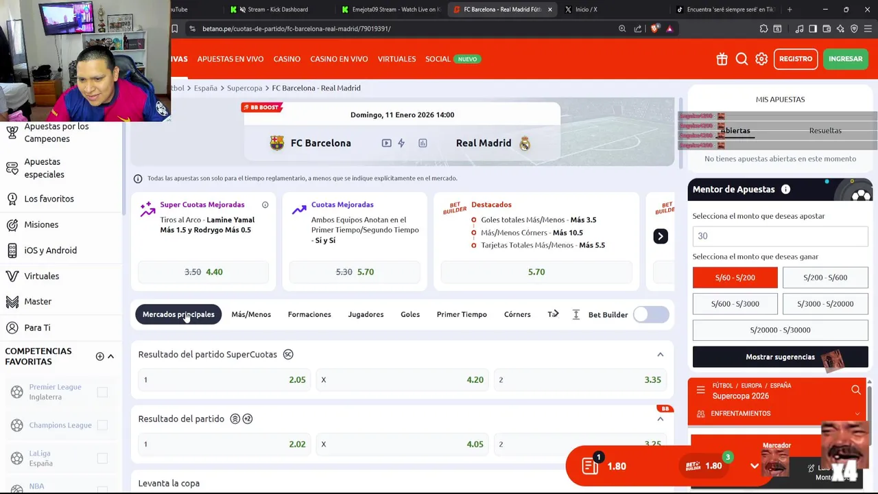Click the search magnifier in Betano header
This screenshot has width=878, height=494.
[x=741, y=59]
